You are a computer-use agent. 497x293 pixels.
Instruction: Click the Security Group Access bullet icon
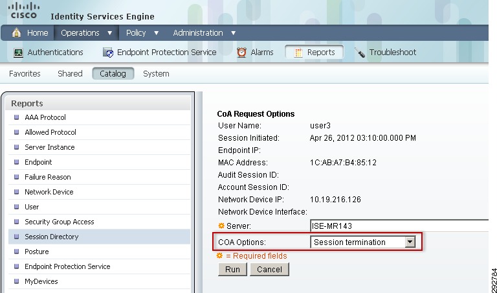pos(16,222)
